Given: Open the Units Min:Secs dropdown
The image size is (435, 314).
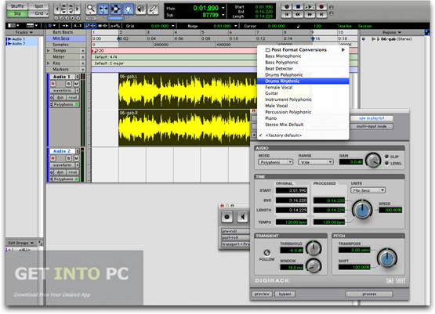Looking at the screenshot, I should tap(368, 190).
